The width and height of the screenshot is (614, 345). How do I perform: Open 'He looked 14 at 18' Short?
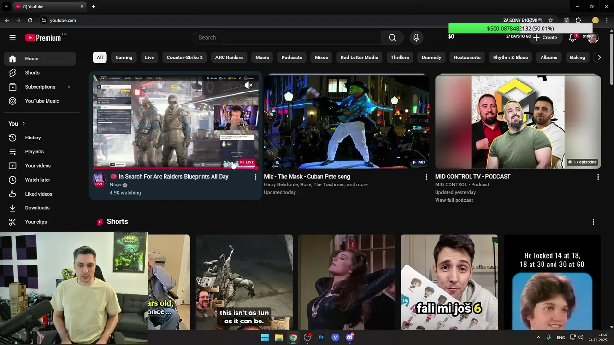(x=552, y=282)
